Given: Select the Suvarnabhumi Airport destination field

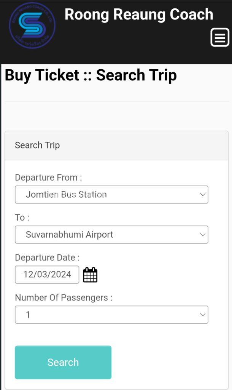Looking at the screenshot, I should (x=106, y=235).
